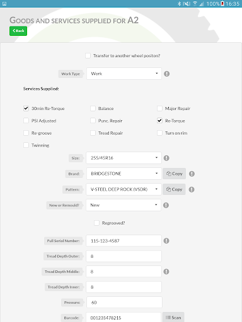This screenshot has width=242, height=322.
Task: Expand the Brand dropdown BRIDGESTONE
Action: pos(124,174)
